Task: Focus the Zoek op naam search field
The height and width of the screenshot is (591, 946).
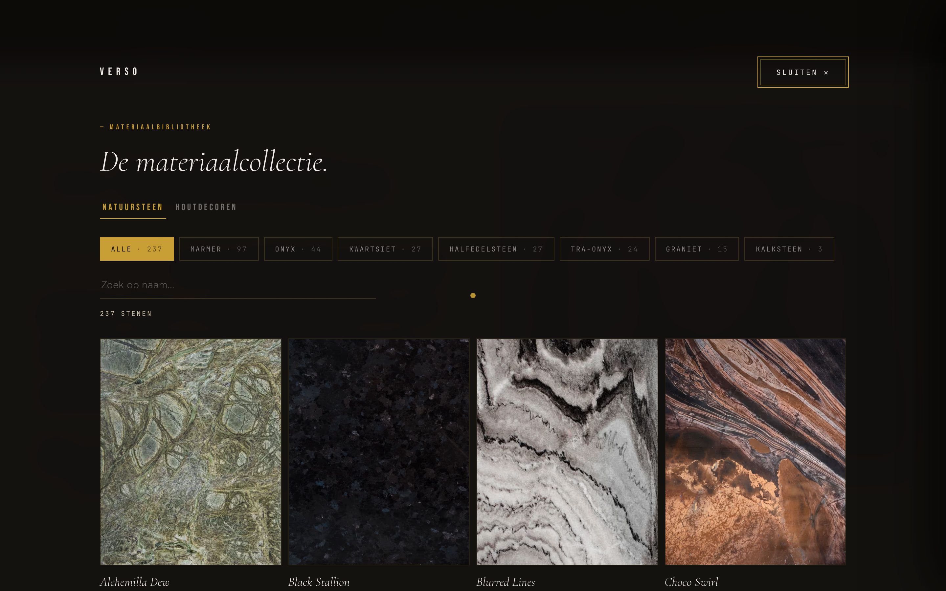Action: point(238,285)
